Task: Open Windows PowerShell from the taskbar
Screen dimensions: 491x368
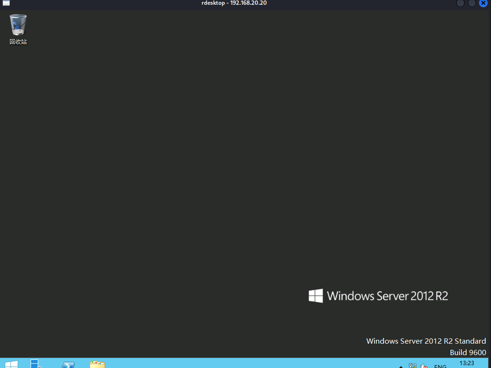Action: coord(68,365)
